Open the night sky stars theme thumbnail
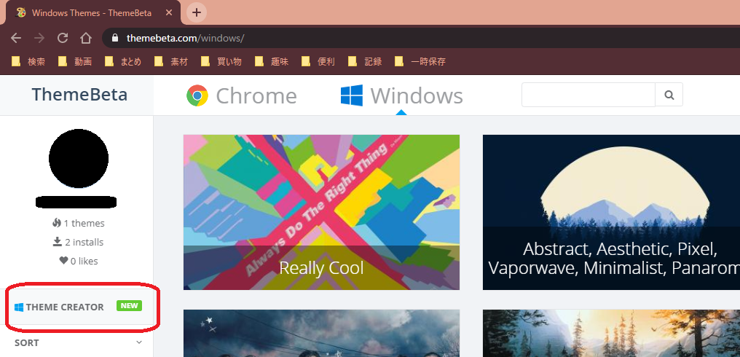Screen dimensions: 740x357 (321, 334)
